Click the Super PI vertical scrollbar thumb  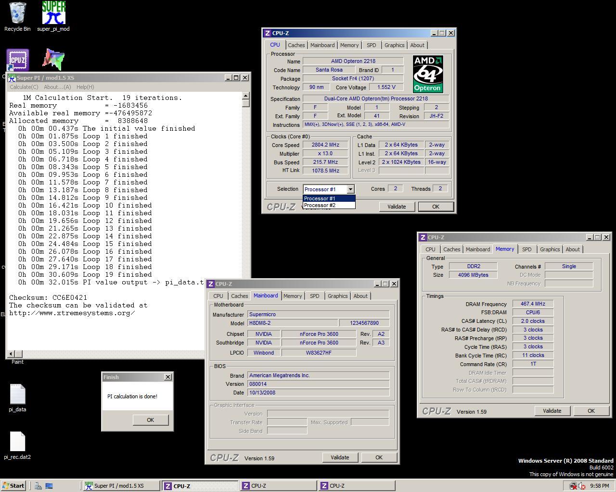coord(246,103)
